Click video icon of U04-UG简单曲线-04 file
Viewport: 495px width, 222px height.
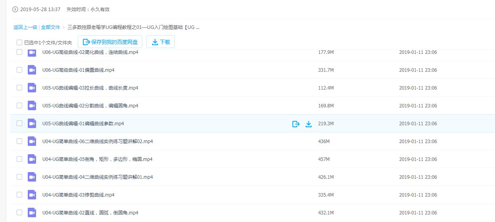32,177
